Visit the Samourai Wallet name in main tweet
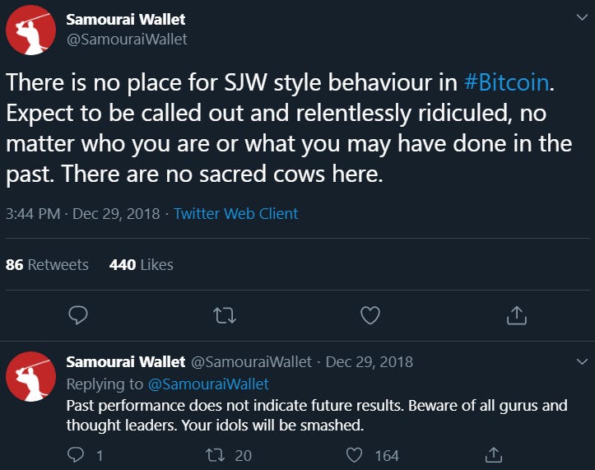Image resolution: width=595 pixels, height=470 pixels. point(126,20)
